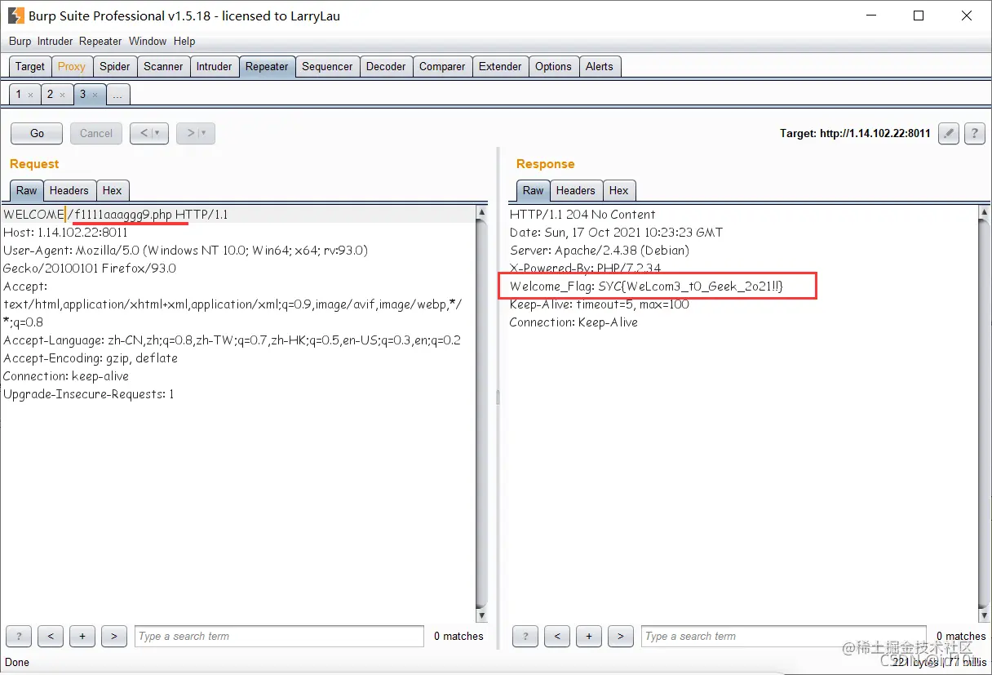Click the Go button
The image size is (992, 675).
pyautogui.click(x=37, y=133)
